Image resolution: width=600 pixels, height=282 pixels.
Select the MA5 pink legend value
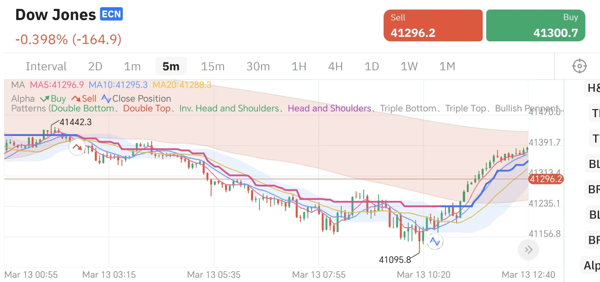click(57, 85)
